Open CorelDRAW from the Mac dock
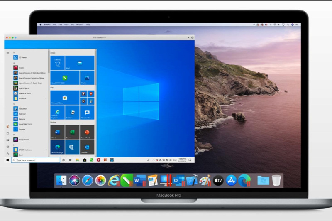The image size is (332, 221). click(127, 181)
